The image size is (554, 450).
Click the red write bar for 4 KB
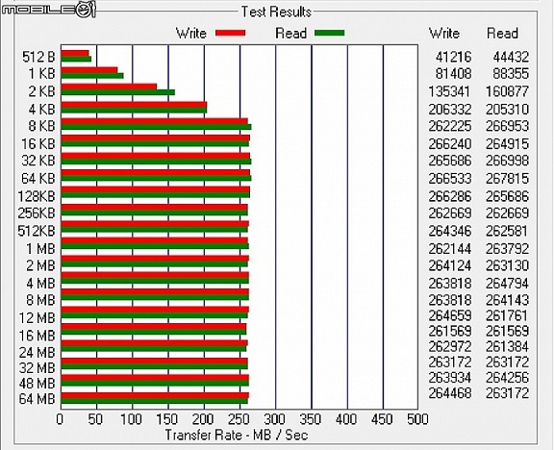pos(135,105)
